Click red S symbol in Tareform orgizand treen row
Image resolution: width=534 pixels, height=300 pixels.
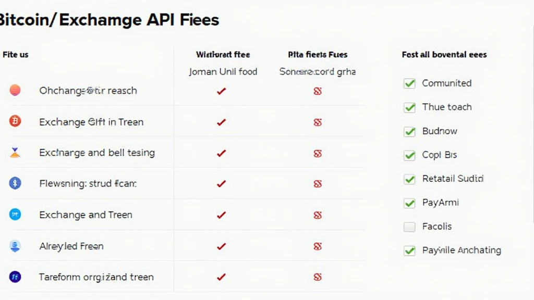pyautogui.click(x=318, y=277)
